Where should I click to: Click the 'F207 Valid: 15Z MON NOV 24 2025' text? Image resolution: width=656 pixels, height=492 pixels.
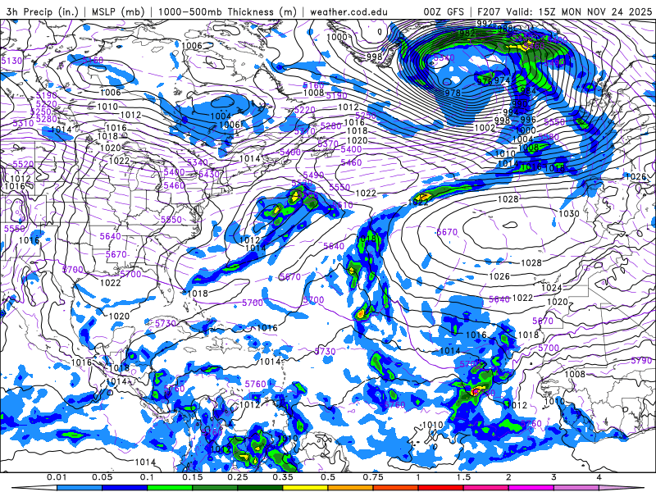(564, 11)
